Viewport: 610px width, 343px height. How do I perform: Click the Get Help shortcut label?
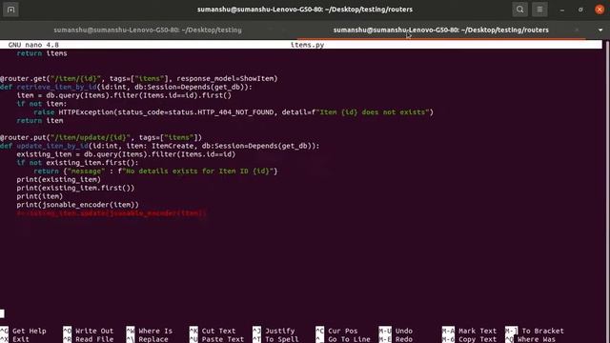click(x=30, y=331)
